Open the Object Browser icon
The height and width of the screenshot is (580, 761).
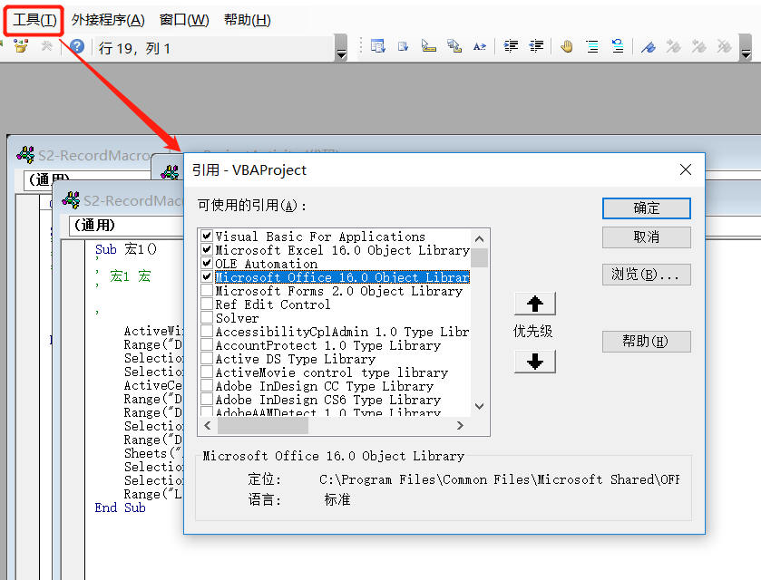point(20,46)
